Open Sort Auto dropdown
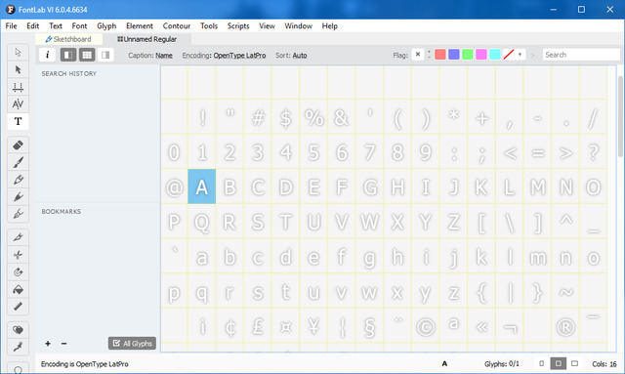The image size is (625, 374). (x=300, y=56)
